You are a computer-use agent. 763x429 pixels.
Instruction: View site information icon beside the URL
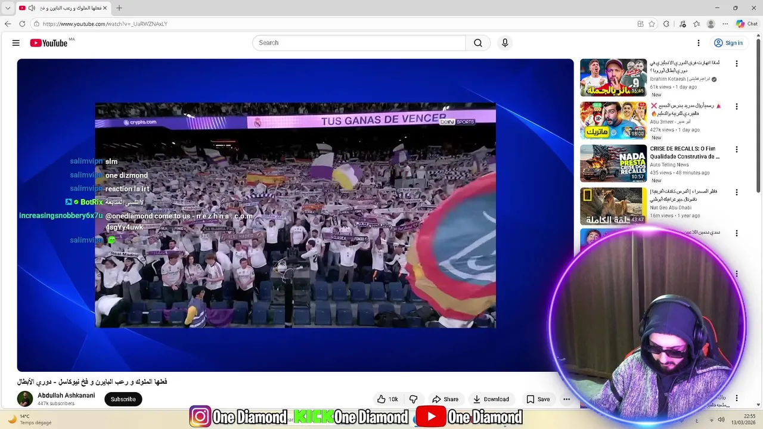click(36, 24)
